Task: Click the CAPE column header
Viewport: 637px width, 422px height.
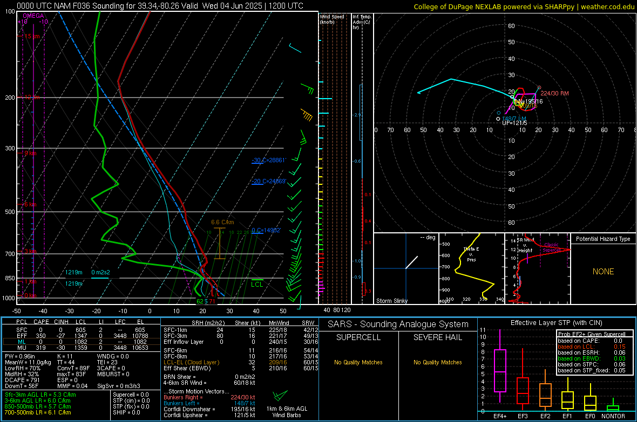Action: click(x=41, y=322)
